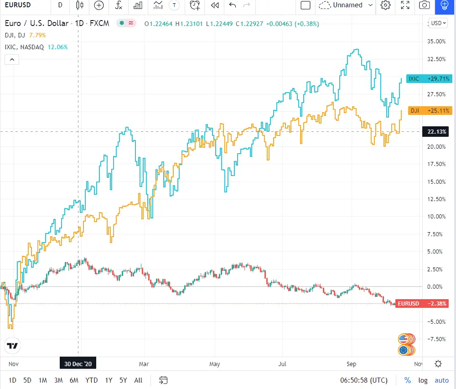Start bar replay with the rewind icon
Image resolution: width=456 pixels, height=389 pixels.
(215, 5)
